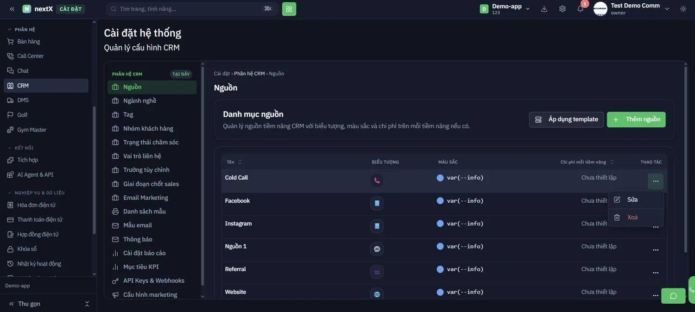Viewport: 695px width, 312px height.
Task: Open Hóa đơn điện tử in the sidebar
Action: (x=46, y=205)
